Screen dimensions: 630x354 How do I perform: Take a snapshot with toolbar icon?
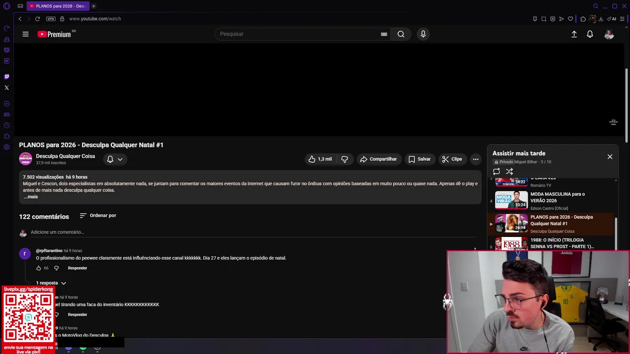pyautogui.click(x=544, y=19)
